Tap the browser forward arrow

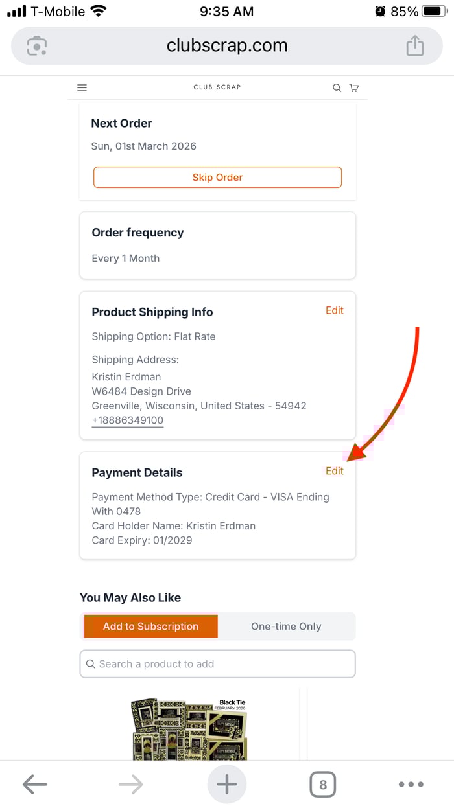click(x=130, y=785)
